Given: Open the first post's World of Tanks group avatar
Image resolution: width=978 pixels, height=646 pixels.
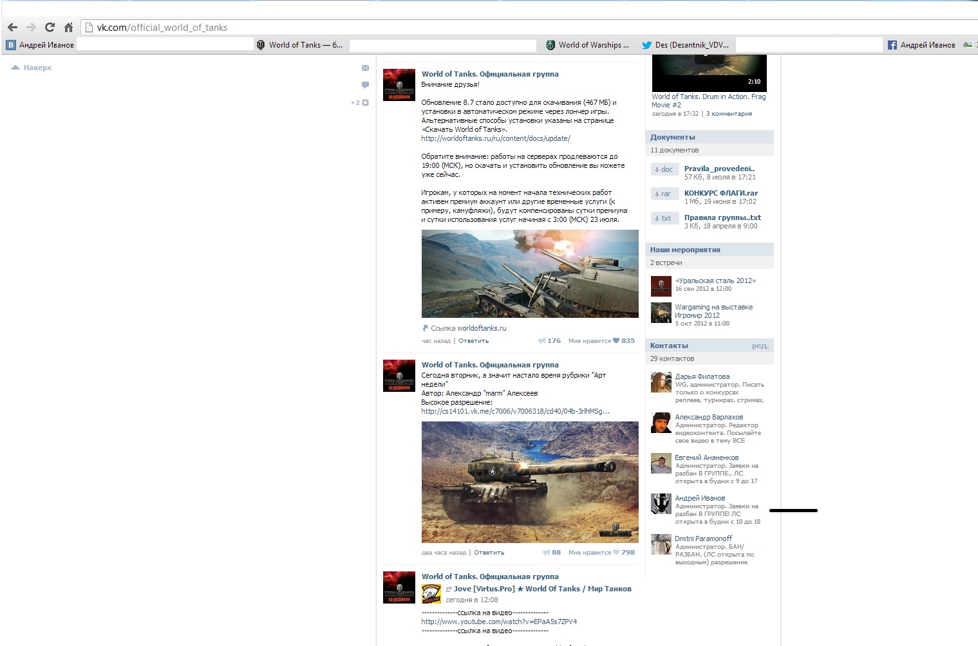Looking at the screenshot, I should pos(399,86).
